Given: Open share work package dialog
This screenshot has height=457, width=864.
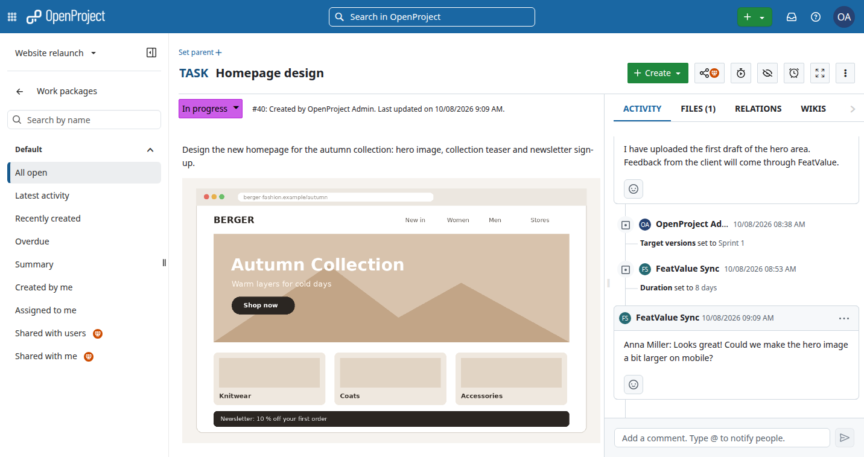Looking at the screenshot, I should [x=710, y=73].
